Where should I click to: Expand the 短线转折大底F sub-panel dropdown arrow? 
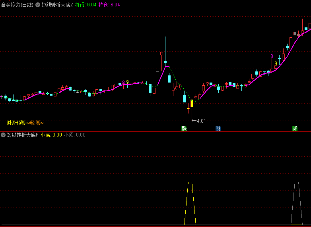click(4, 135)
